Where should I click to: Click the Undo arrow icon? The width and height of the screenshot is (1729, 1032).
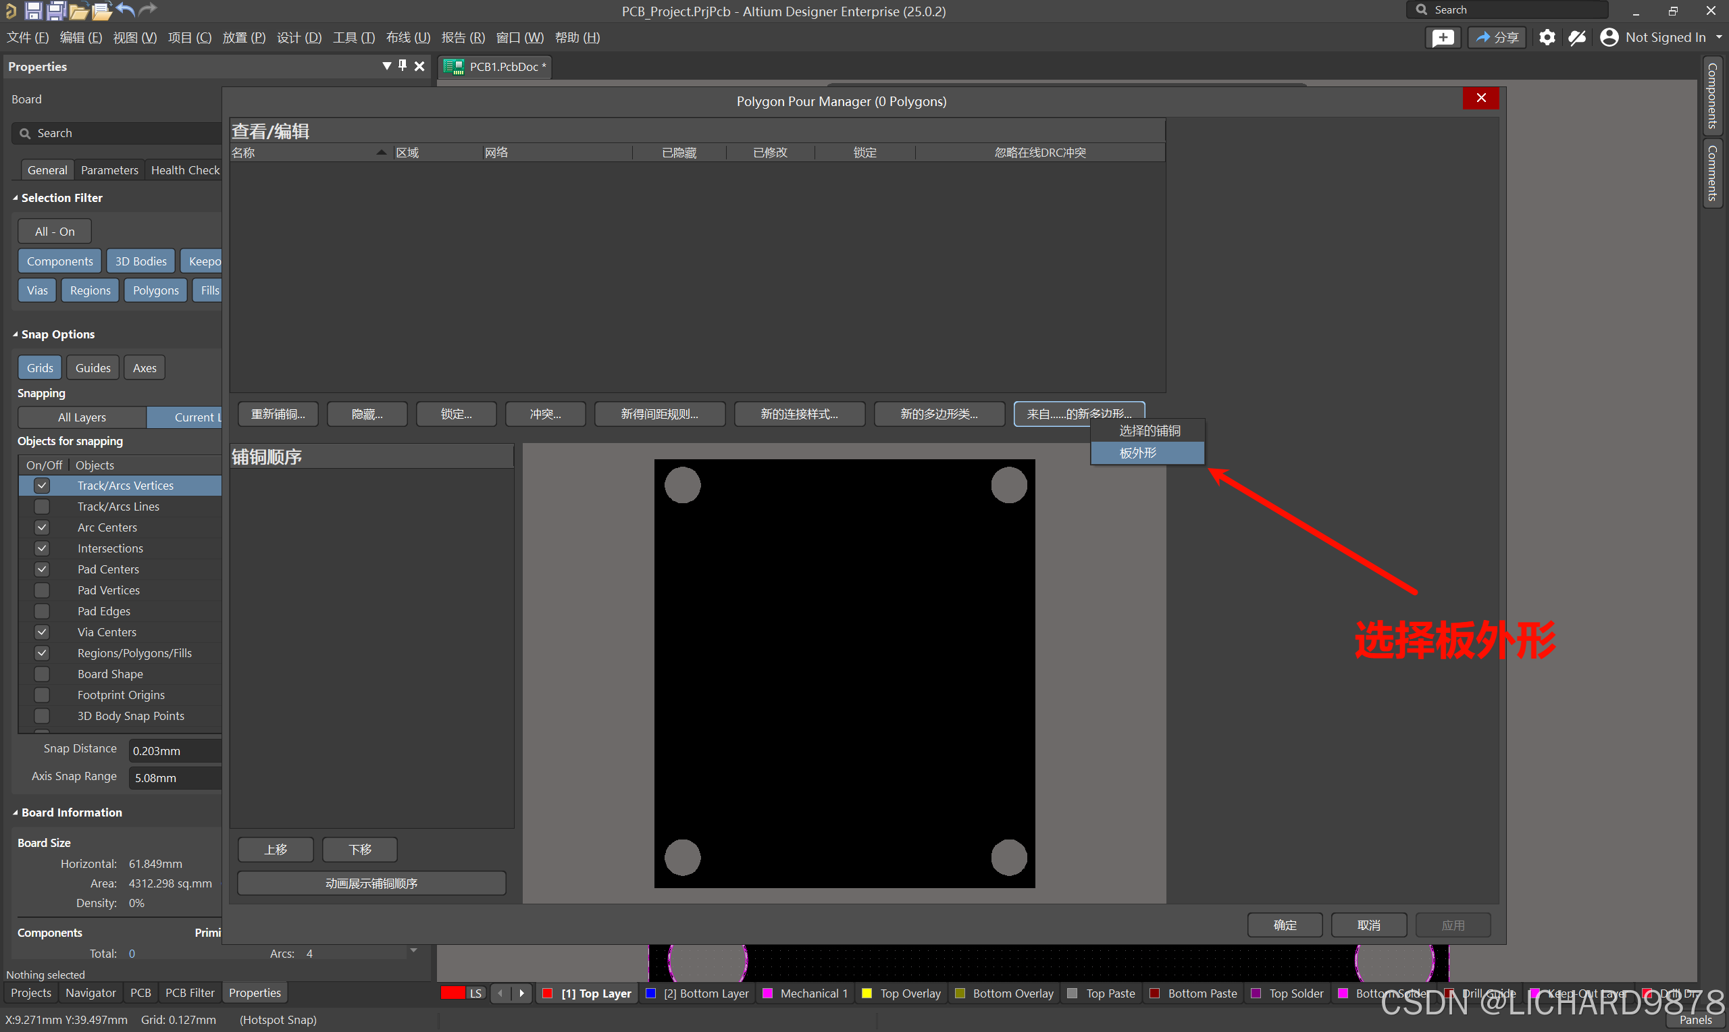click(x=125, y=9)
